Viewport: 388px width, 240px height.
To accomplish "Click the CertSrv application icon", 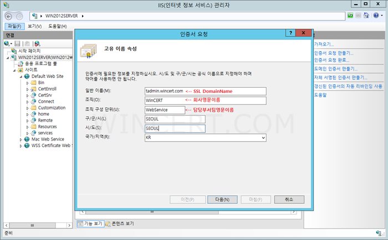I will tap(33, 95).
